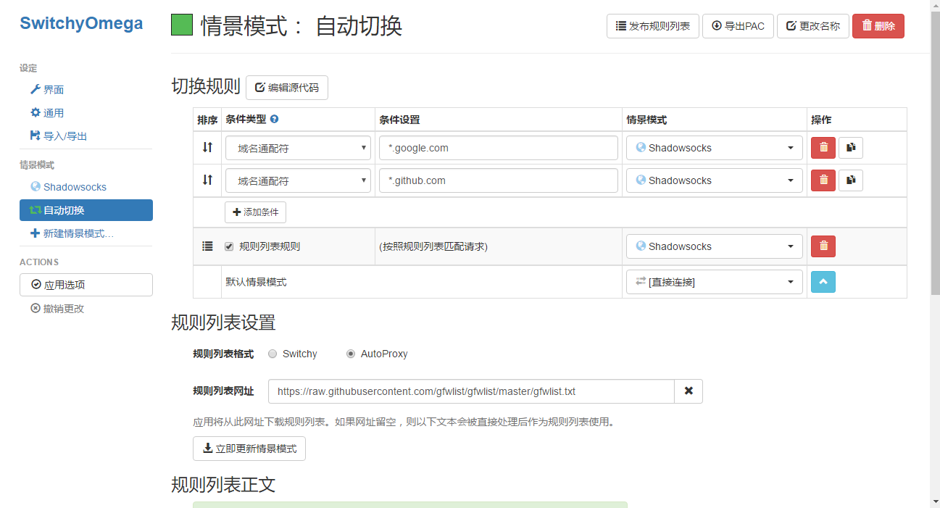Open the profile dropdown for the *.github.com rule
The image size is (940, 508).
click(715, 180)
